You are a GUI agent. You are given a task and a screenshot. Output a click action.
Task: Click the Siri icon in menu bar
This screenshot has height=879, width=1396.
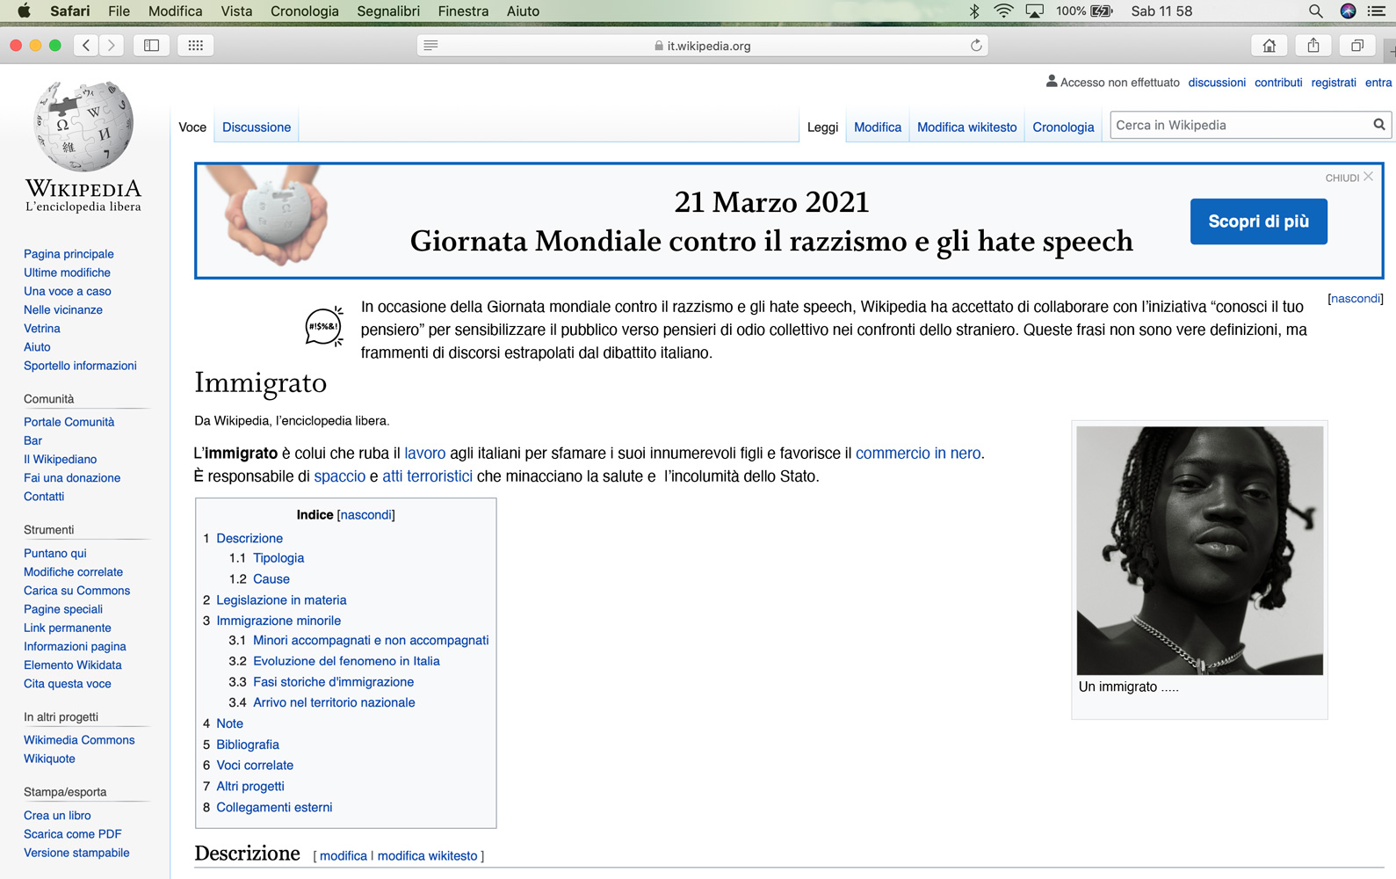point(1348,11)
